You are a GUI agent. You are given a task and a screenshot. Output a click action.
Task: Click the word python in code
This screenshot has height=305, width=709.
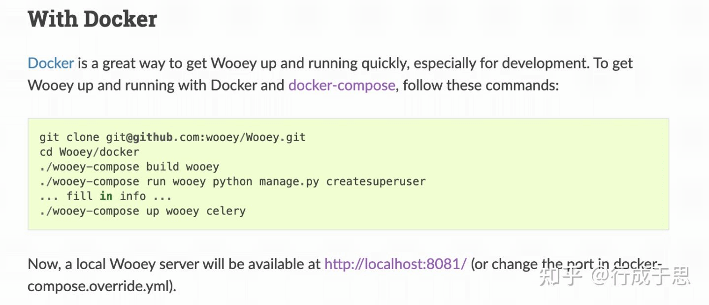pos(232,182)
